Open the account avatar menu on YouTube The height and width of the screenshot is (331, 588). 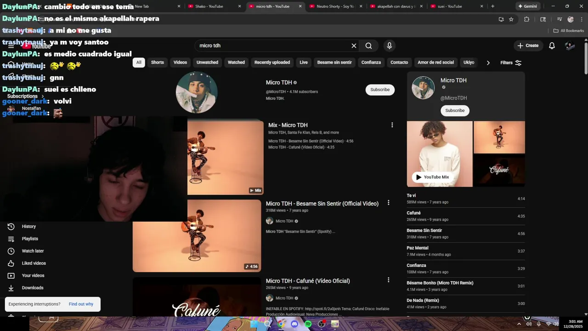[x=570, y=46]
